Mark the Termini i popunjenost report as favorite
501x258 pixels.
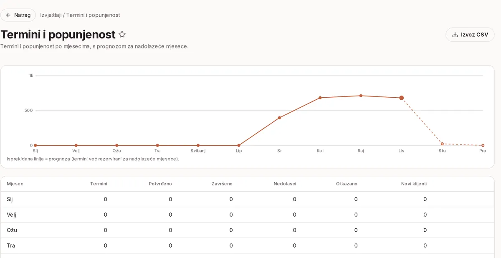(122, 34)
